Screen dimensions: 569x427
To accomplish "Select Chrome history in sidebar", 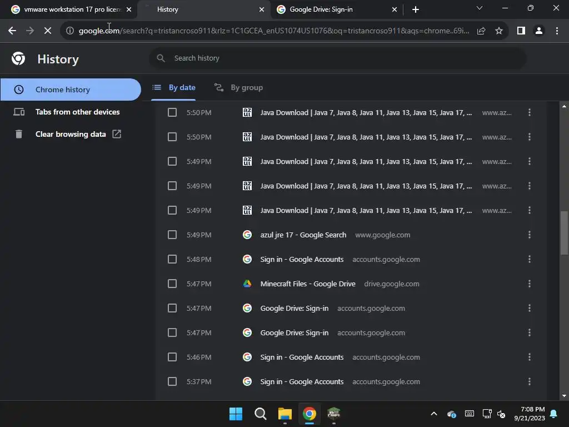I will tap(71, 90).
